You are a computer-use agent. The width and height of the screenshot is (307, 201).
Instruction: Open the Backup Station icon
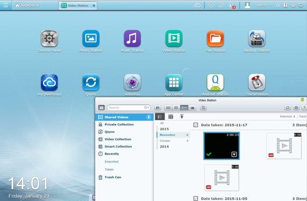[x=257, y=39]
